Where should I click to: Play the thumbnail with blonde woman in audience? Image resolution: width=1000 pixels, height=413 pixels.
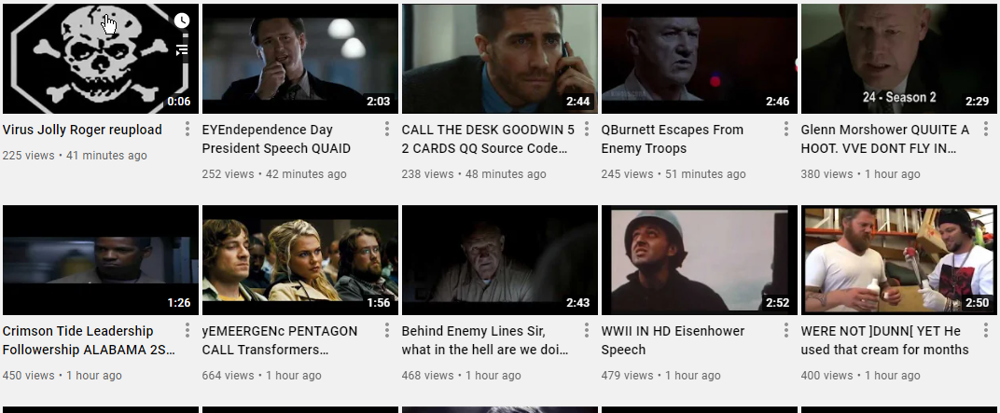coord(299,260)
